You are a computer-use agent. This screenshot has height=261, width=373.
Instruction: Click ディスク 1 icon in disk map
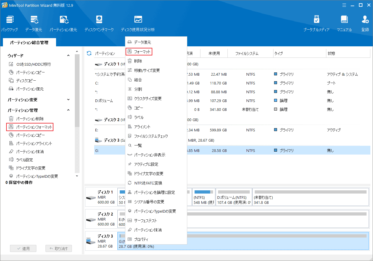tap(90, 197)
